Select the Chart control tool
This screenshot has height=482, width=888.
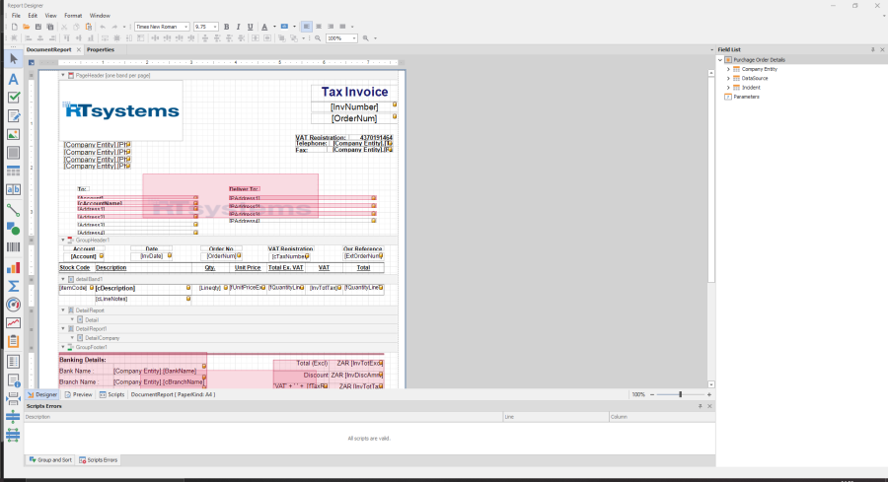pos(13,267)
